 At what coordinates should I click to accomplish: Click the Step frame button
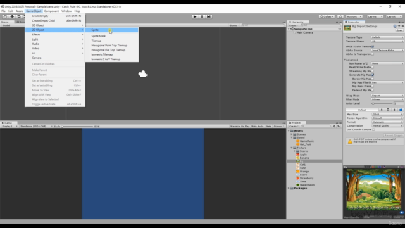[209, 16]
